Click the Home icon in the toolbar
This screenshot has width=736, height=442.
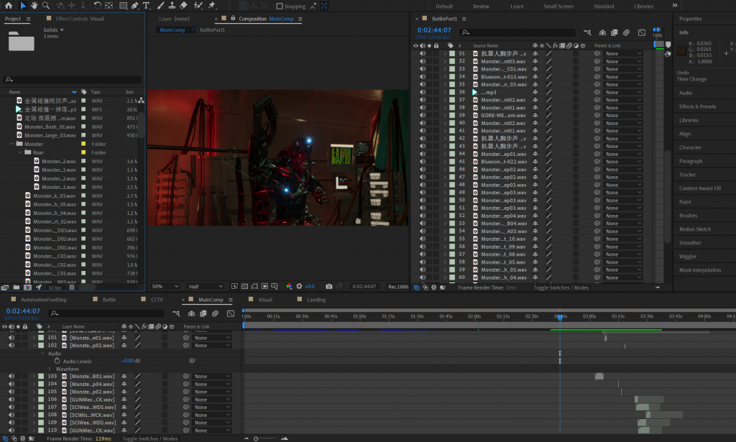coord(9,6)
